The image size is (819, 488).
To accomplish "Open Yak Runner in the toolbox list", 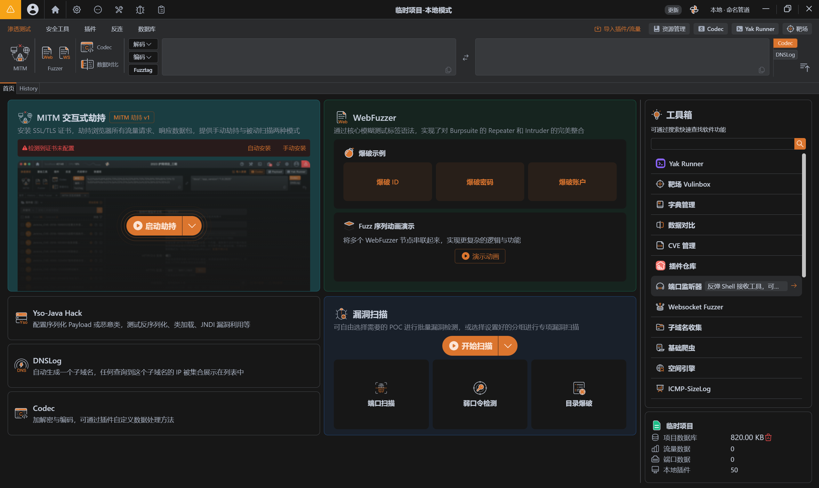I will click(726, 164).
